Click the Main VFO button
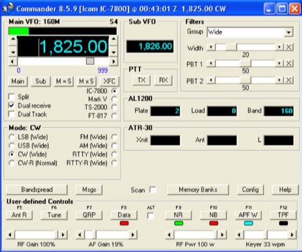Viewport: 302px width, 252px height. (x=18, y=82)
